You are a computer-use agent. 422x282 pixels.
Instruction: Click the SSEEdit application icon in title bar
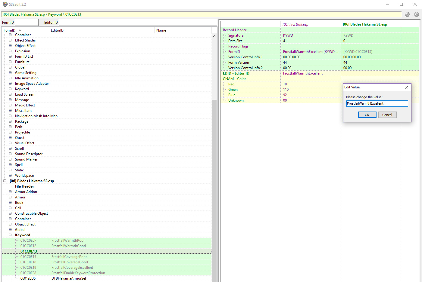point(5,4)
